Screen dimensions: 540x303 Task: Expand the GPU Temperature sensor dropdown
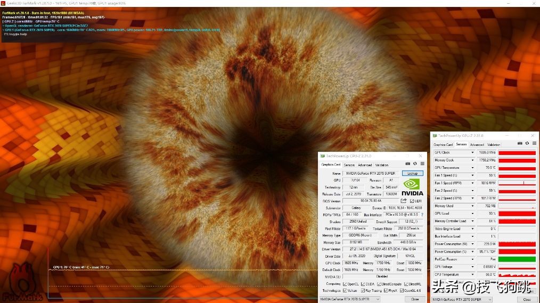[472, 168]
